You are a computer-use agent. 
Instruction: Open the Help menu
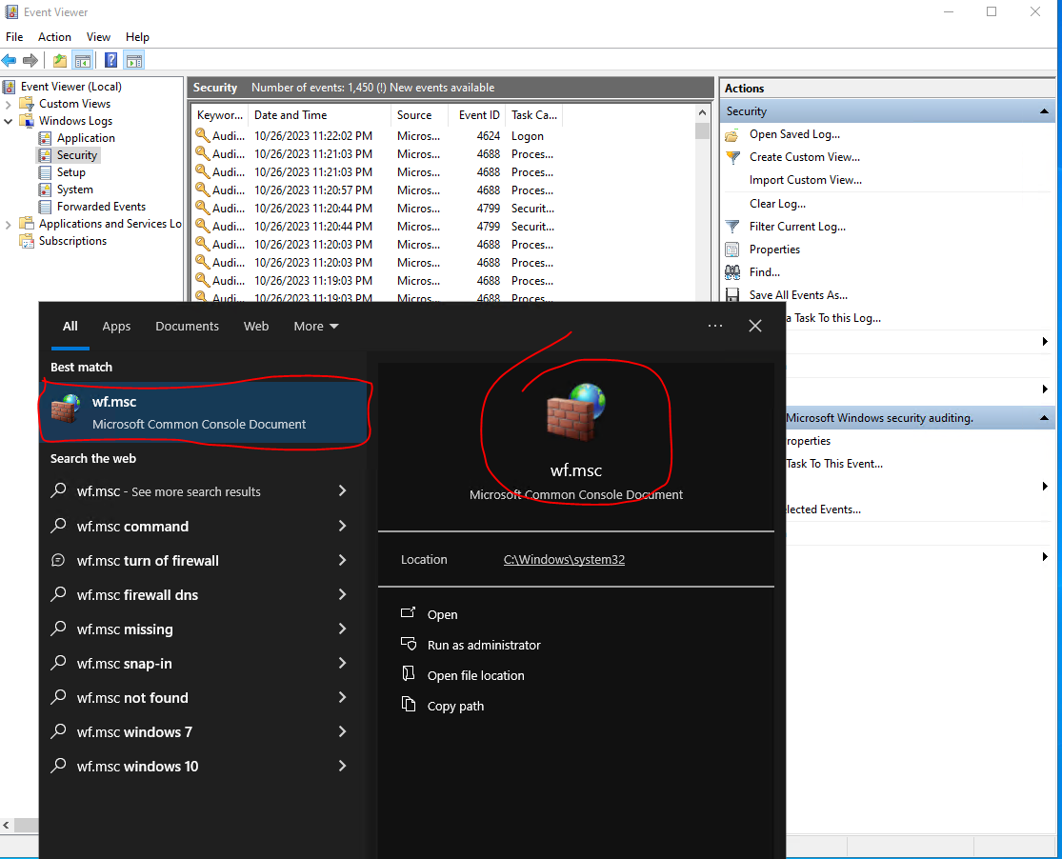click(x=137, y=36)
